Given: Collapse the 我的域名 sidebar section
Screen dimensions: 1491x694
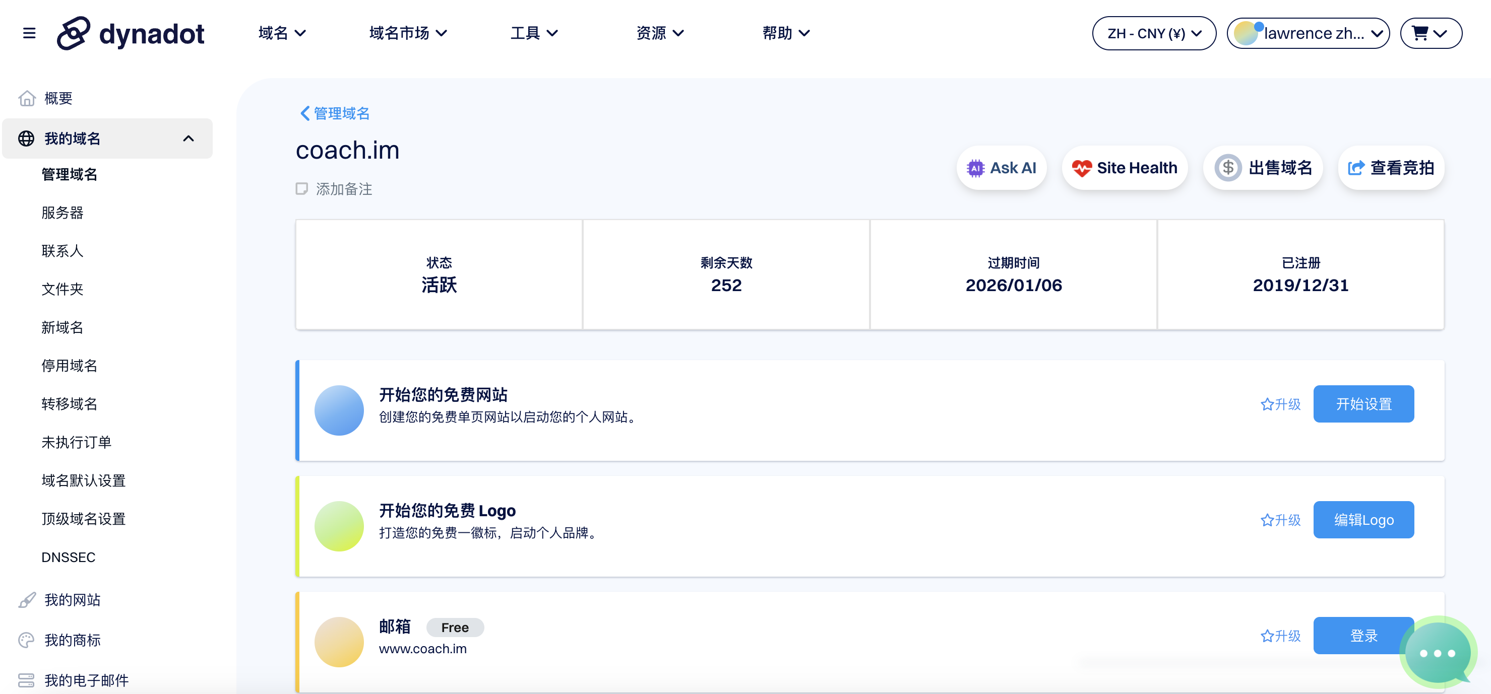Looking at the screenshot, I should pyautogui.click(x=188, y=138).
